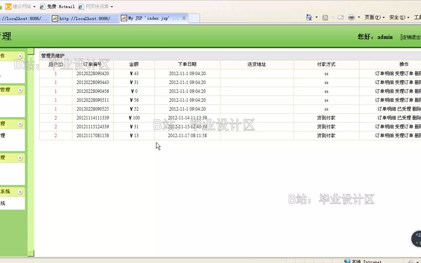Click the 送货地址 column header
This screenshot has width=421, height=263.
tap(257, 64)
